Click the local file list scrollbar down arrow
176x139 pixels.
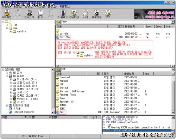coord(173,113)
